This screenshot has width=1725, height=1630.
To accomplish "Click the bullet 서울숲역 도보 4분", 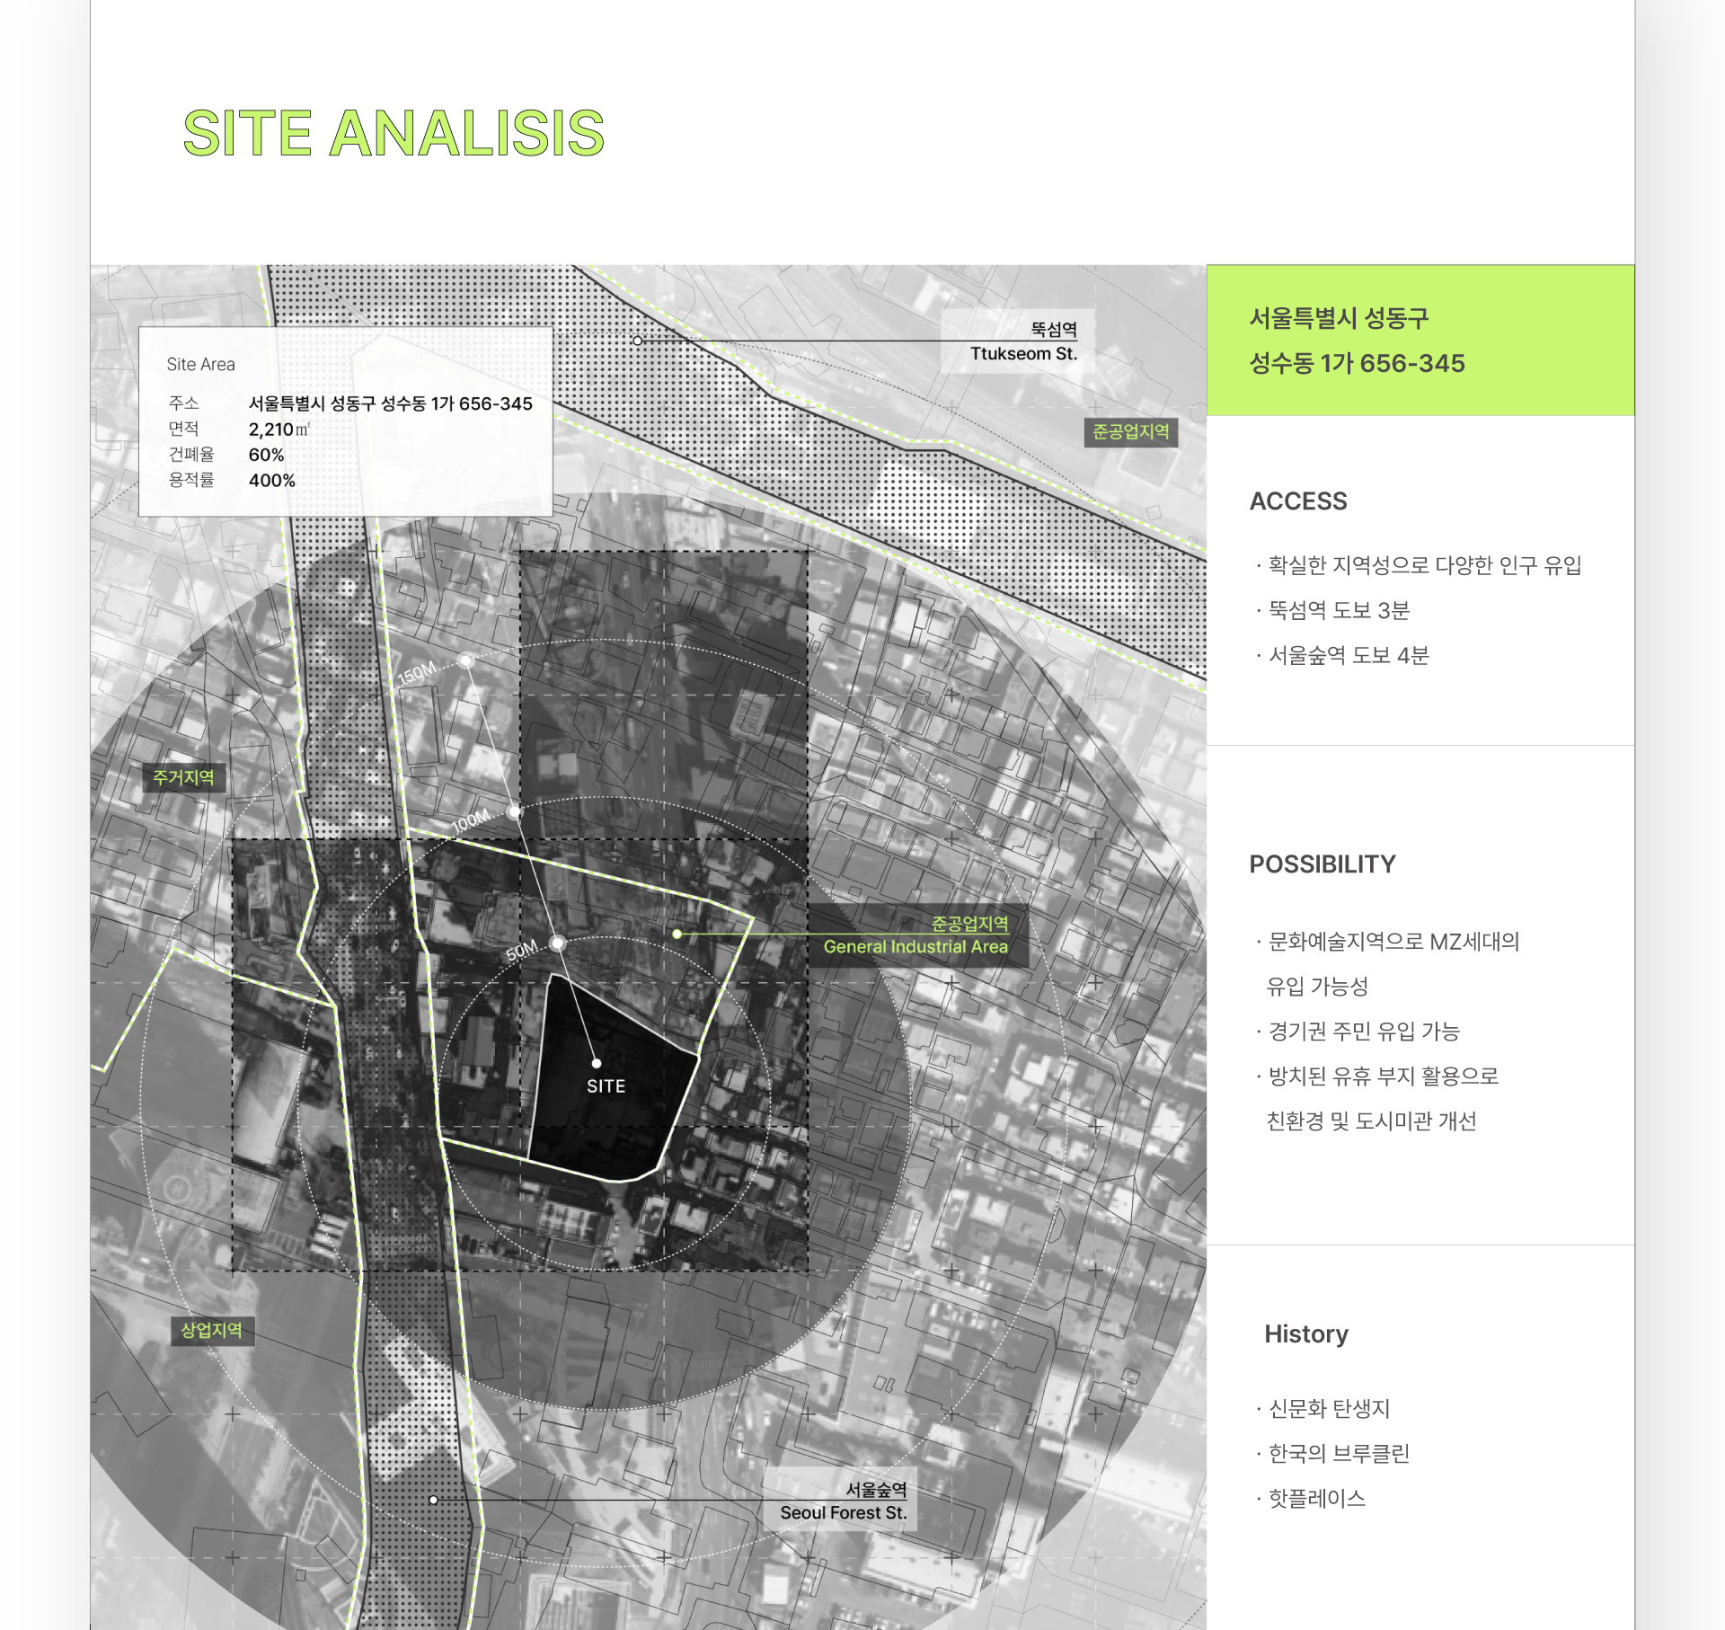I will click(x=1342, y=655).
